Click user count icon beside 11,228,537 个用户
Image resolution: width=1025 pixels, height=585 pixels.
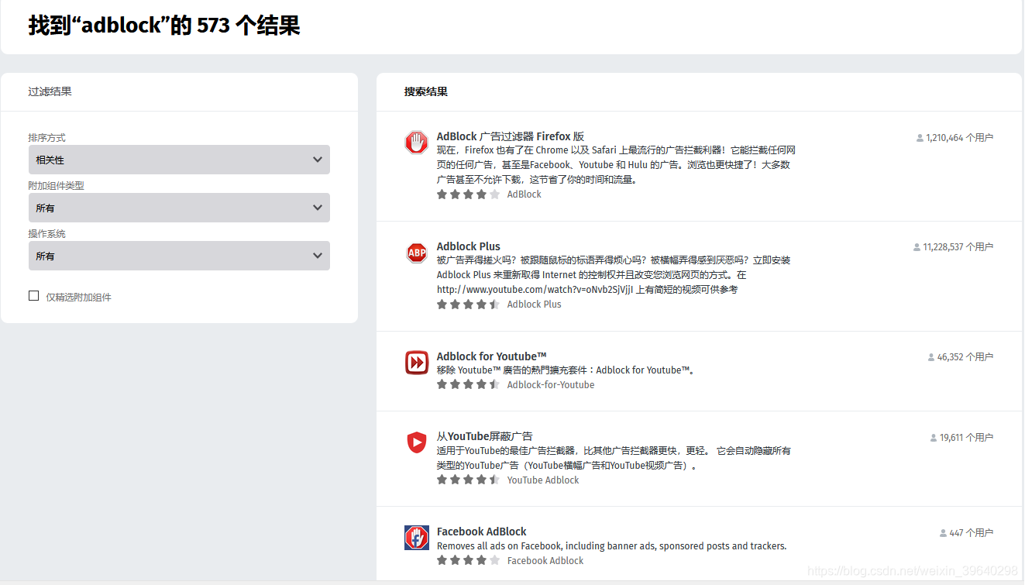pos(917,247)
